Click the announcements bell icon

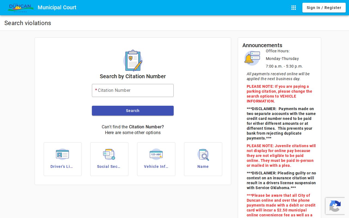pos(252,58)
